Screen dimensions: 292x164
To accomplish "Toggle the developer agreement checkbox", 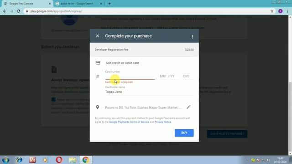I will (53, 99).
